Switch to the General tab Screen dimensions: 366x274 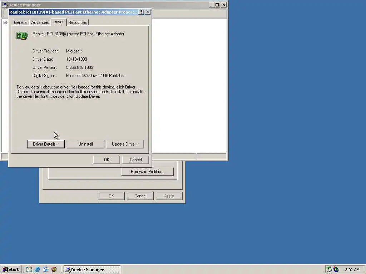point(20,22)
